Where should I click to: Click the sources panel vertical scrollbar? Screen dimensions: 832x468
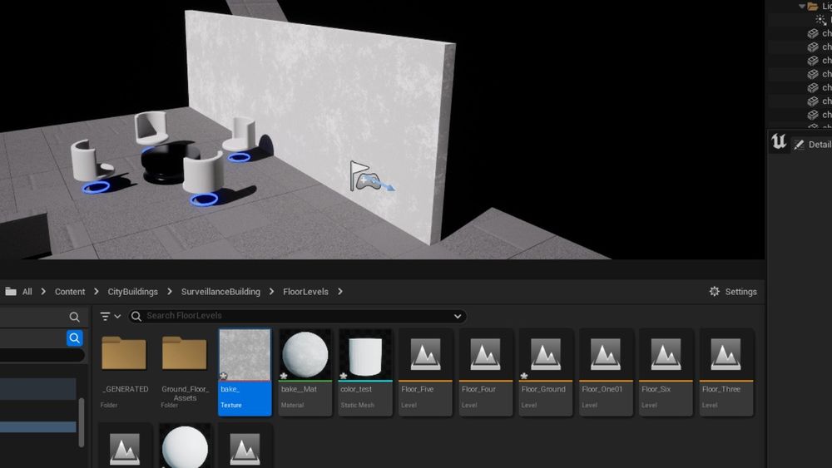pos(82,422)
